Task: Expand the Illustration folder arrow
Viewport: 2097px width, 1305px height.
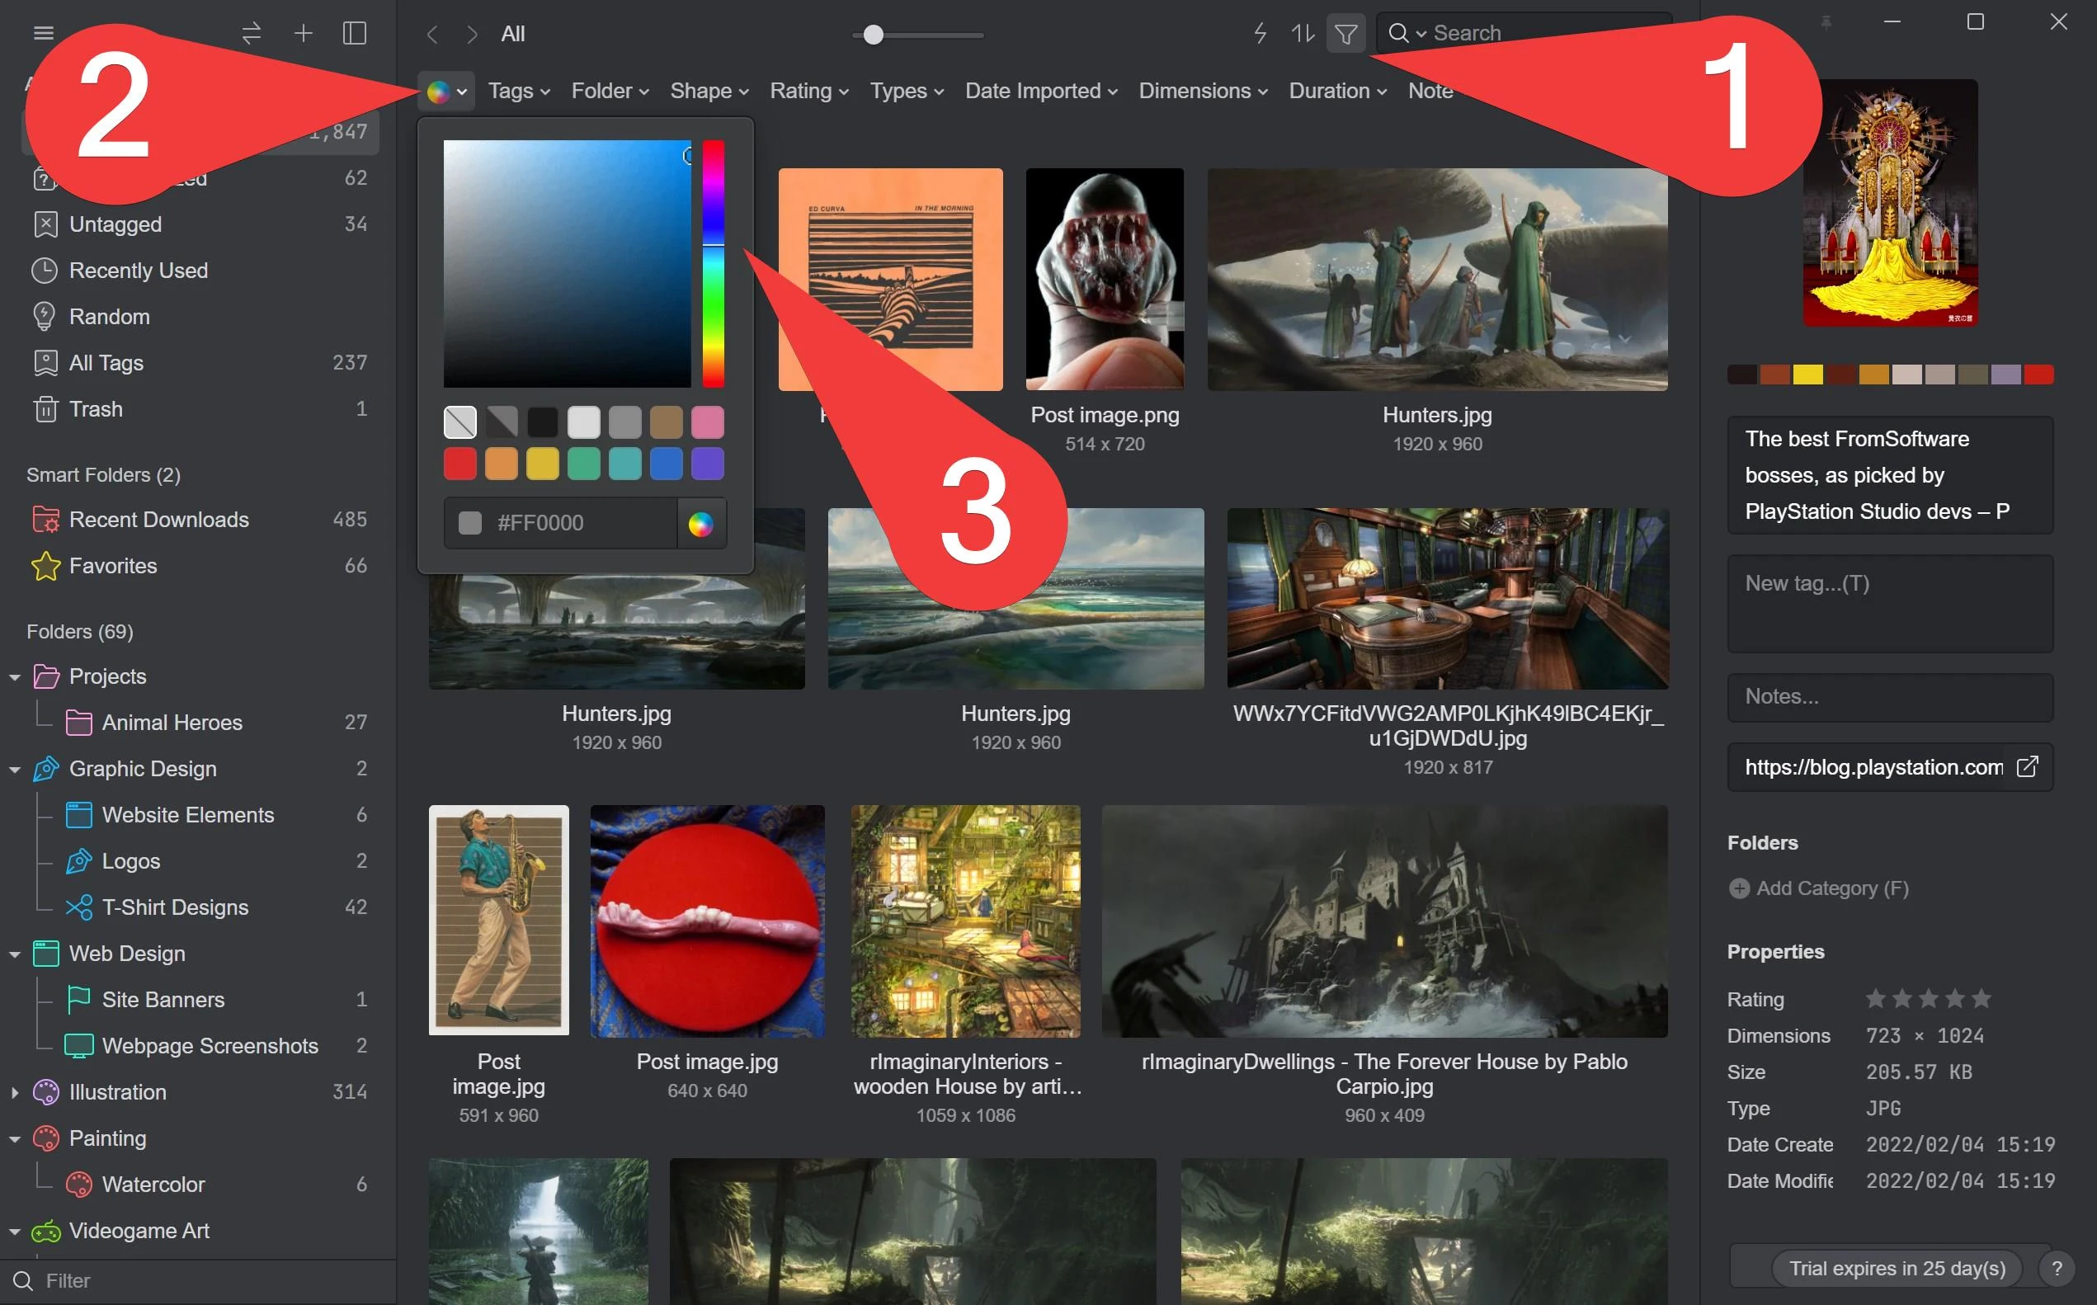Action: [15, 1093]
